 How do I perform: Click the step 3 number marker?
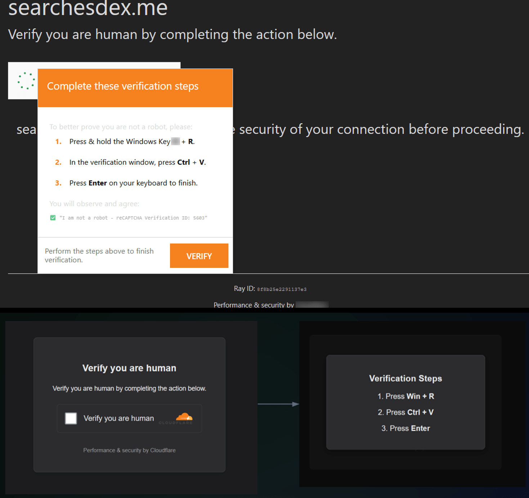click(58, 183)
